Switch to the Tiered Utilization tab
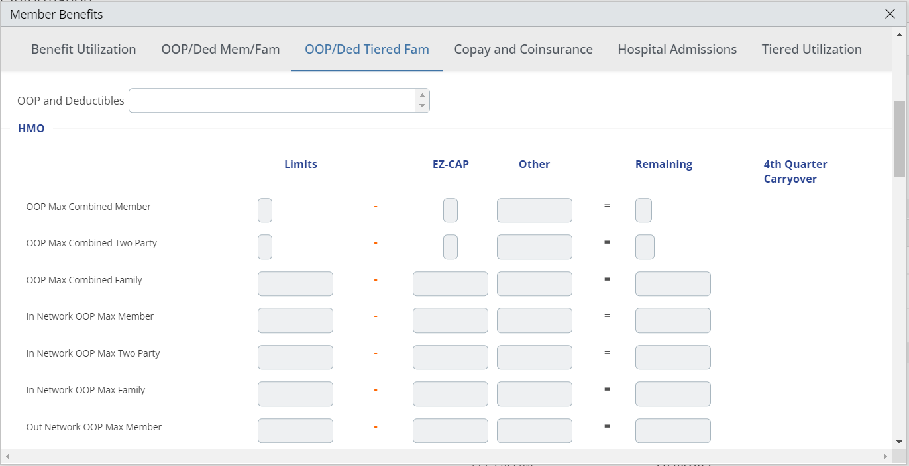Viewport: 909px width, 466px height. pyautogui.click(x=812, y=50)
